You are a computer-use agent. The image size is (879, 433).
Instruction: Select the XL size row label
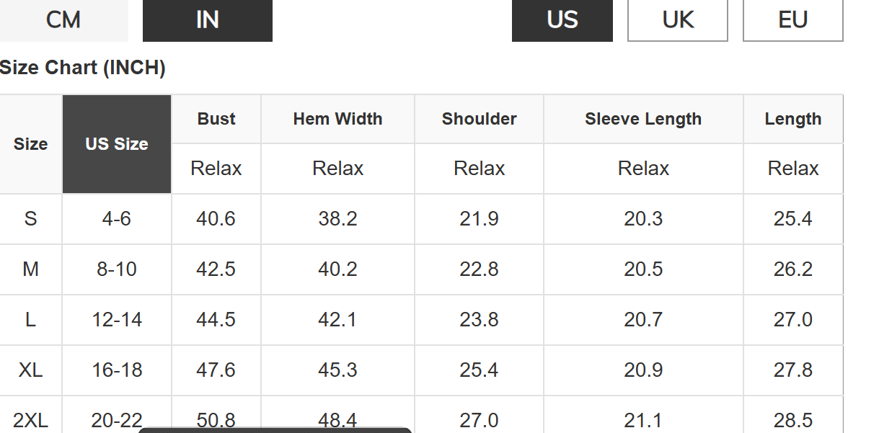30,370
